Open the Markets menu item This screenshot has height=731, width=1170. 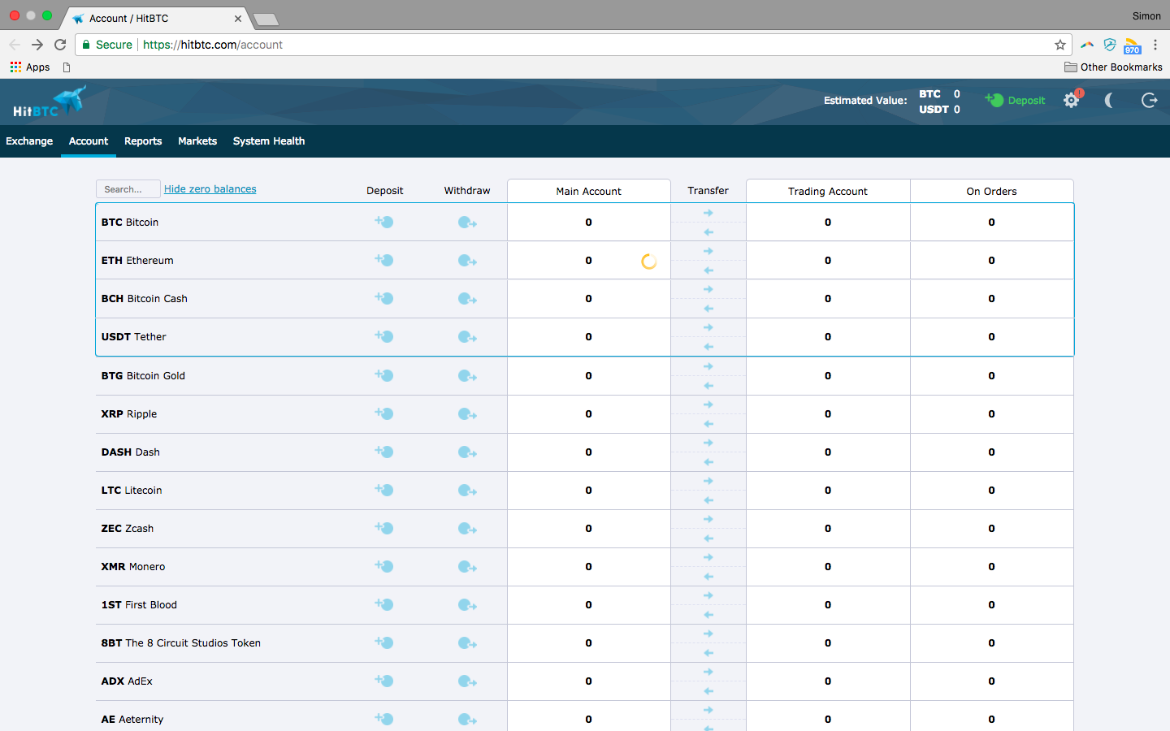click(x=197, y=141)
